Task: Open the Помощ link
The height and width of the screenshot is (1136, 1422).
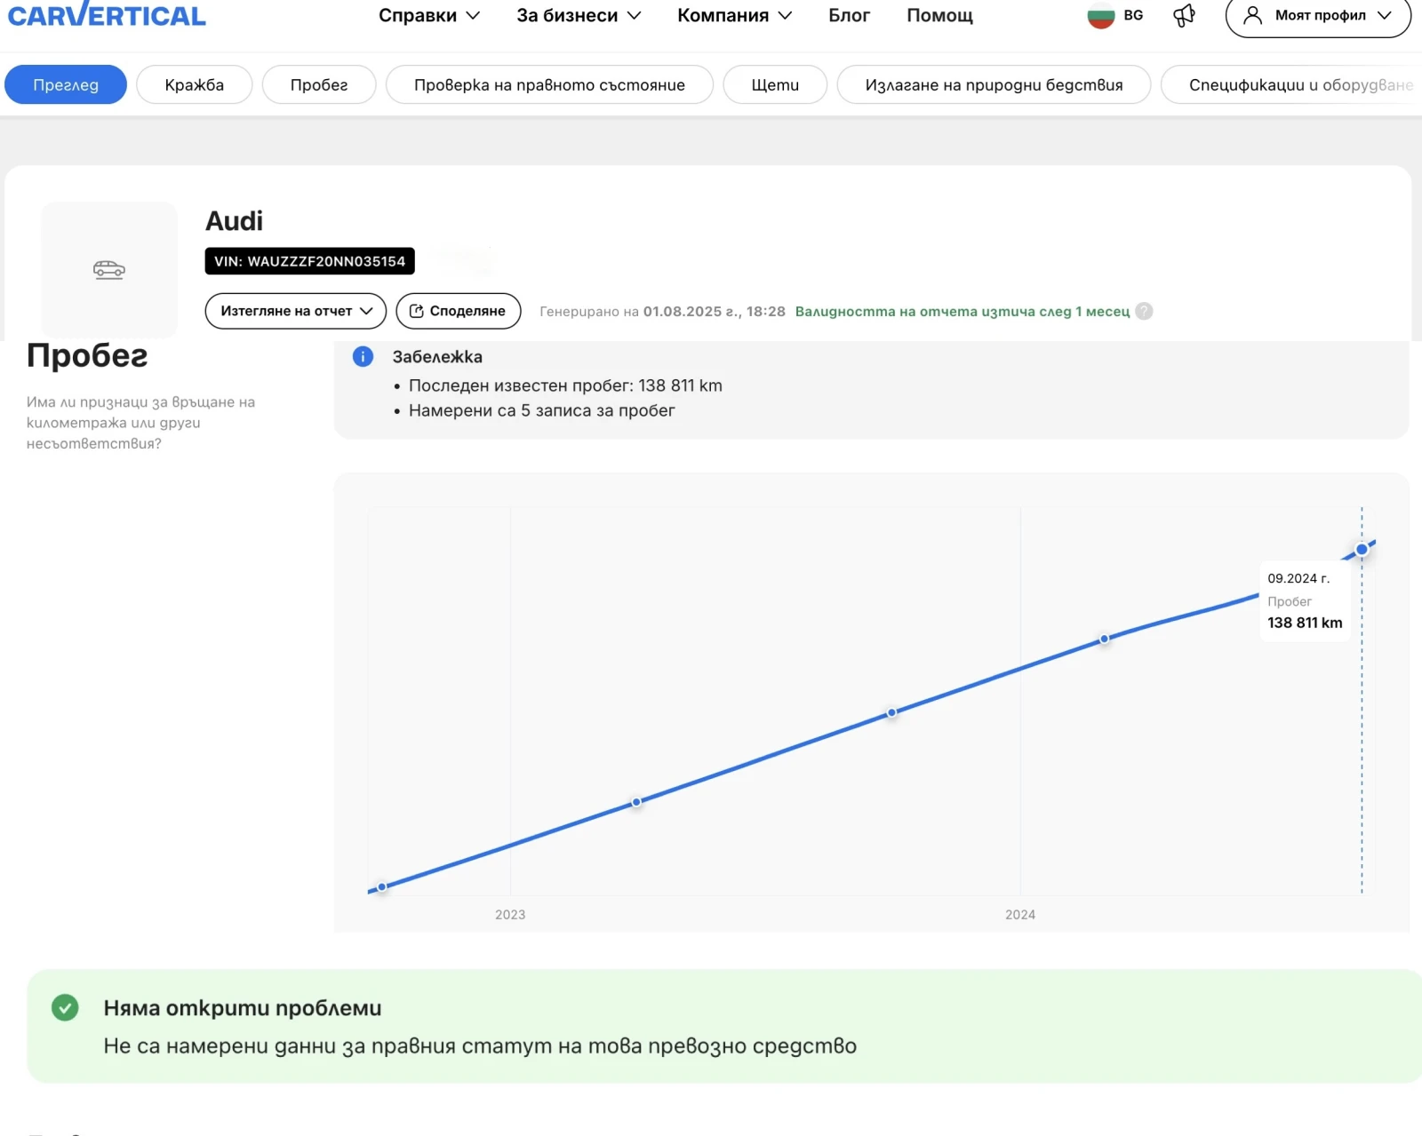Action: (x=939, y=16)
